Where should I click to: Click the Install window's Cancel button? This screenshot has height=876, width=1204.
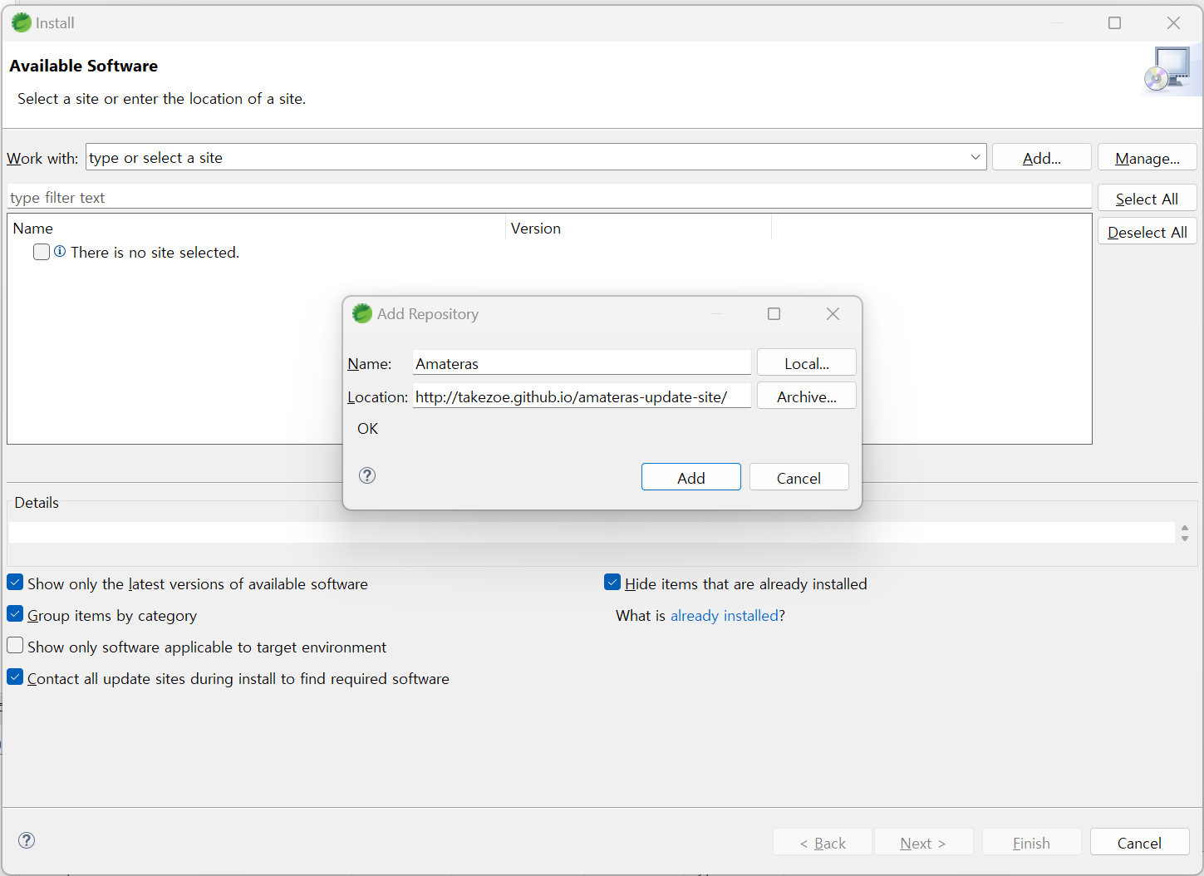click(1140, 842)
